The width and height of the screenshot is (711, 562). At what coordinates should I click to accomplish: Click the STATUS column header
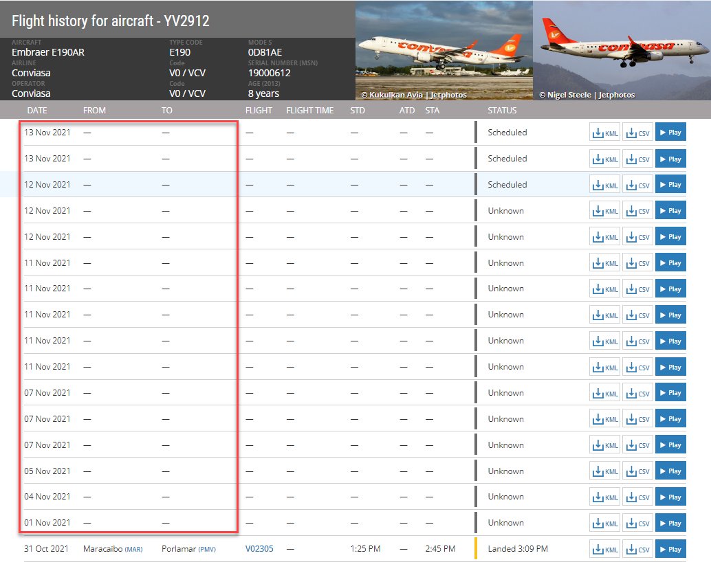(x=502, y=111)
